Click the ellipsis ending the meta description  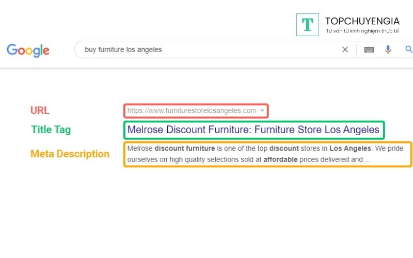click(x=367, y=160)
